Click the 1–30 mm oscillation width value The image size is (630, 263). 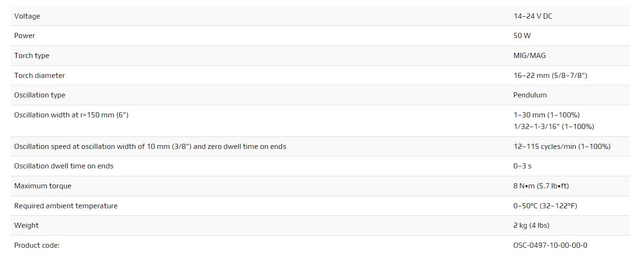click(546, 115)
